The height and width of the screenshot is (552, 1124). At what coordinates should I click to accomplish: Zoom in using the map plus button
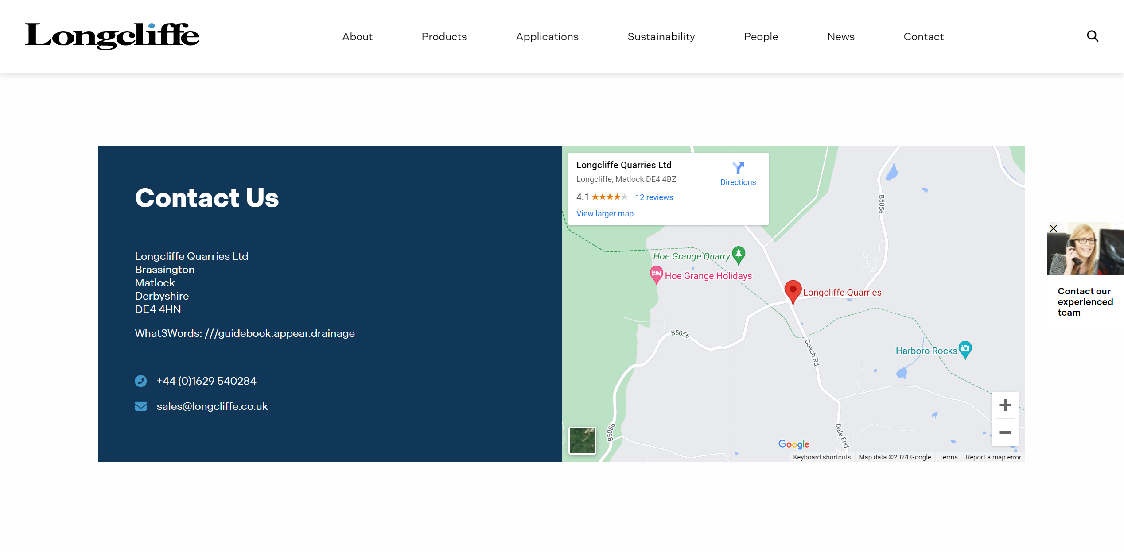pyautogui.click(x=1005, y=404)
